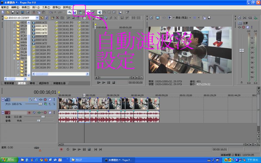
Task: Select the Normal Edit tool icon
Action: click(100, 12)
